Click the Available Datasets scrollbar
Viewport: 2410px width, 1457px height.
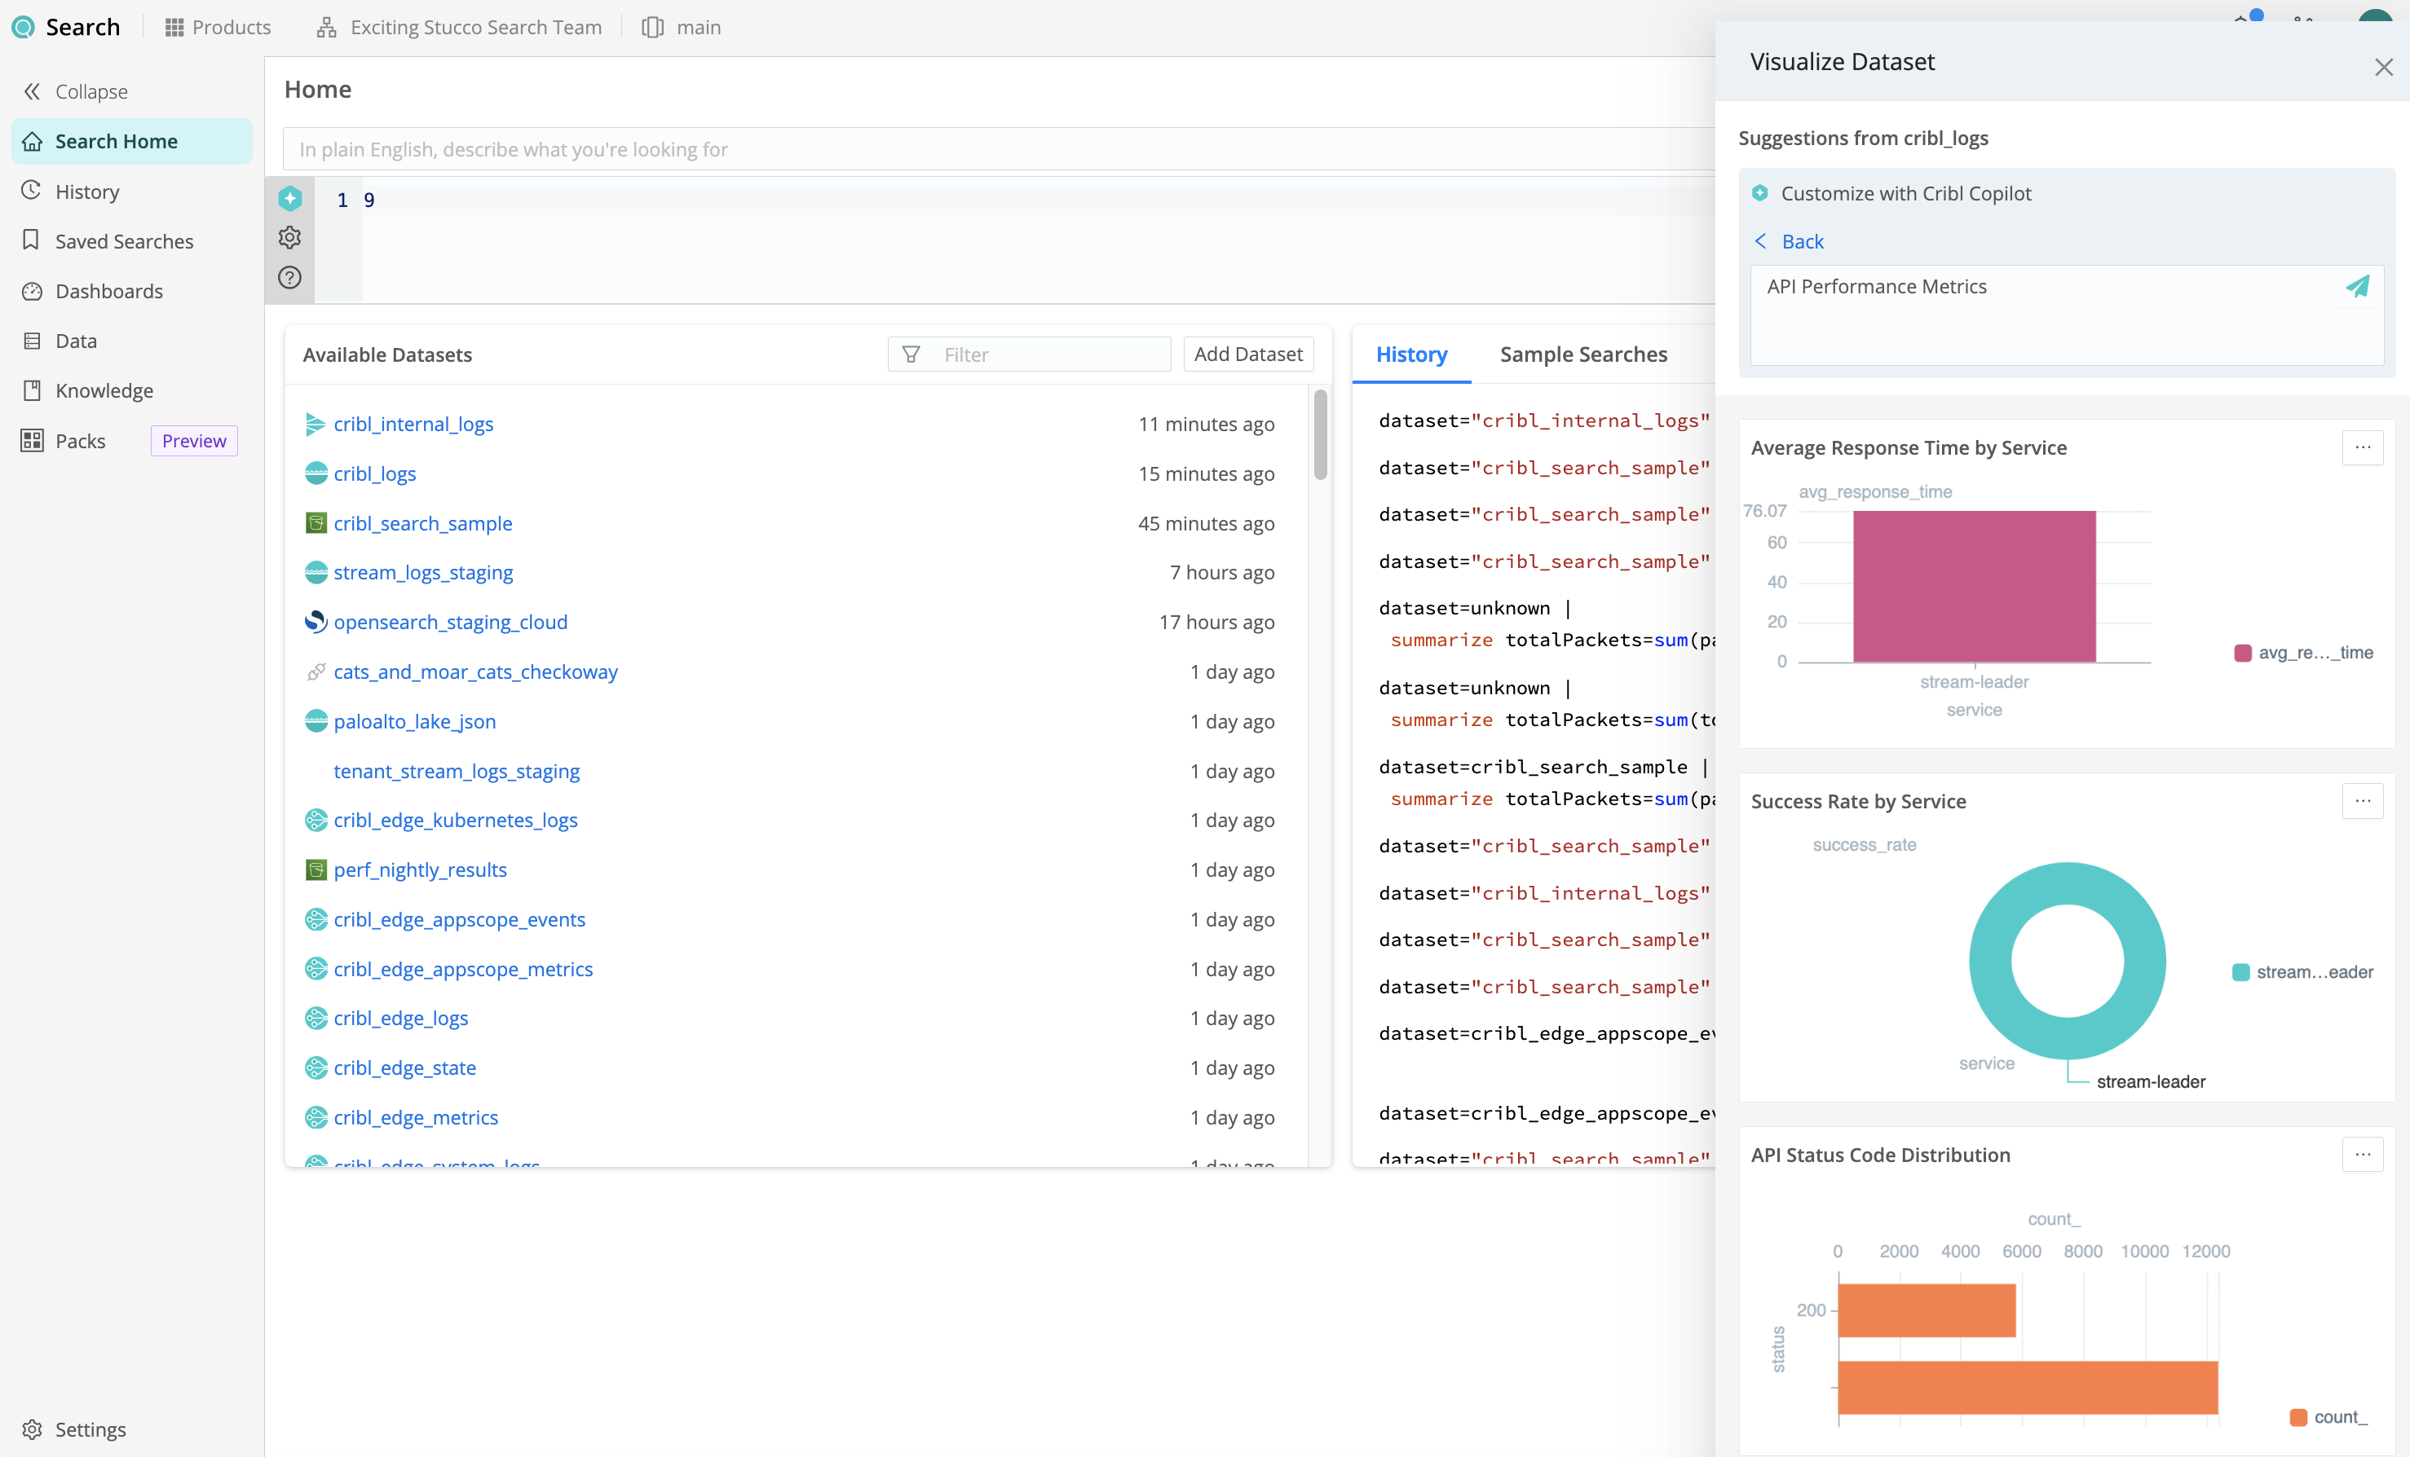click(1319, 436)
